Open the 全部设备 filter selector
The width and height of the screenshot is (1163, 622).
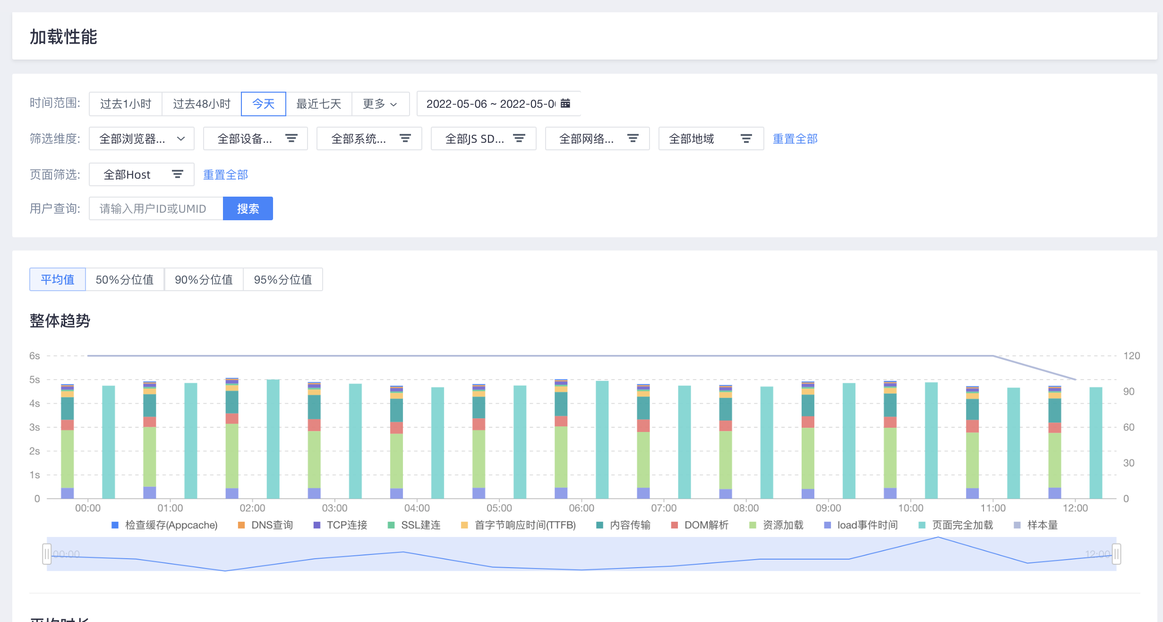pyautogui.click(x=256, y=138)
